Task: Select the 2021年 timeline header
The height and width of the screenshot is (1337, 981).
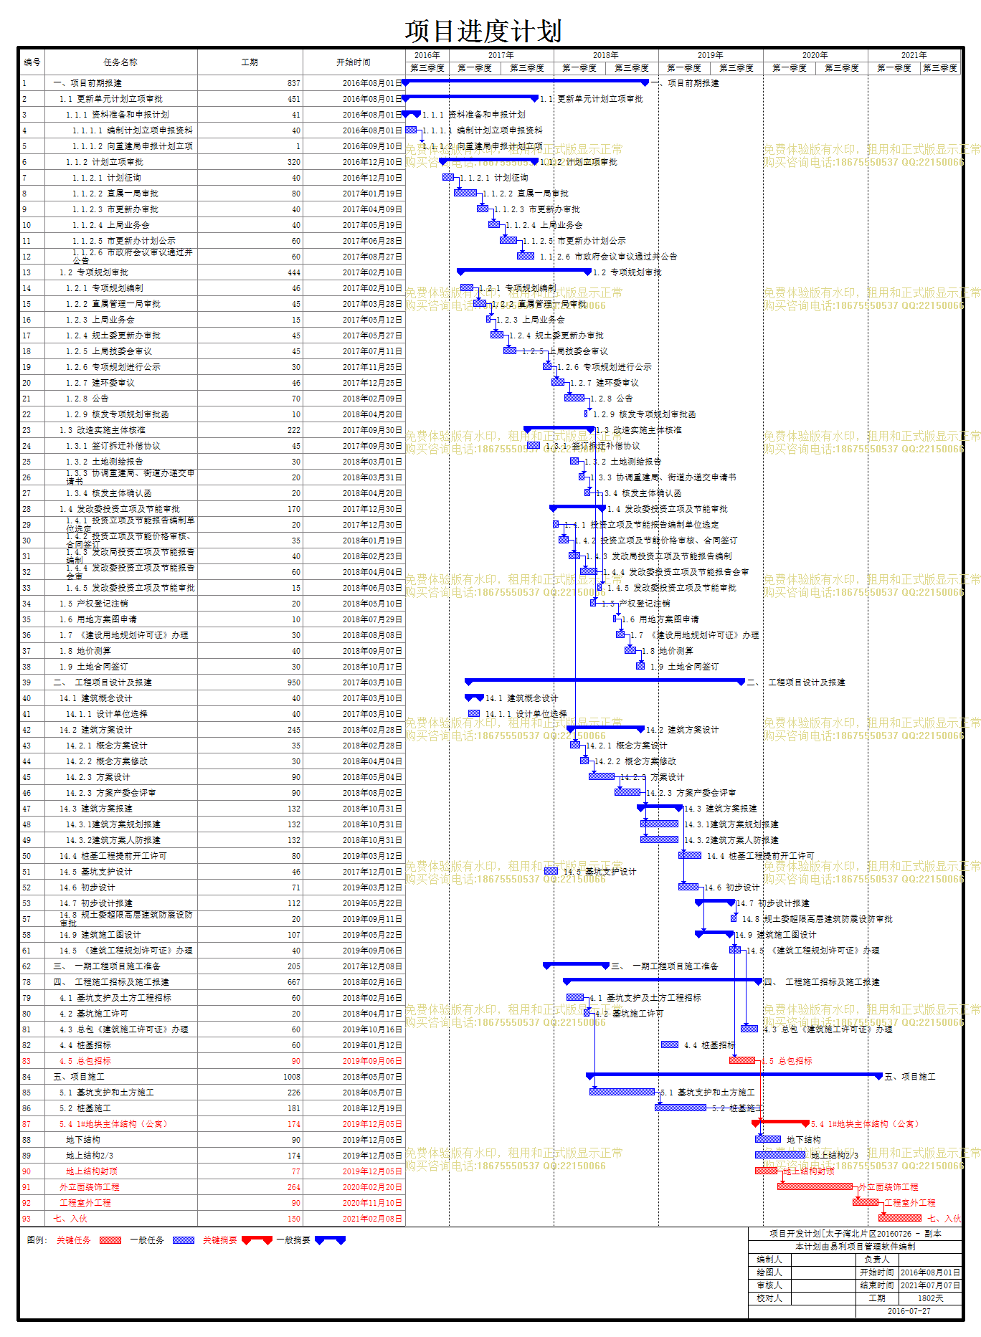Action: pos(914,55)
